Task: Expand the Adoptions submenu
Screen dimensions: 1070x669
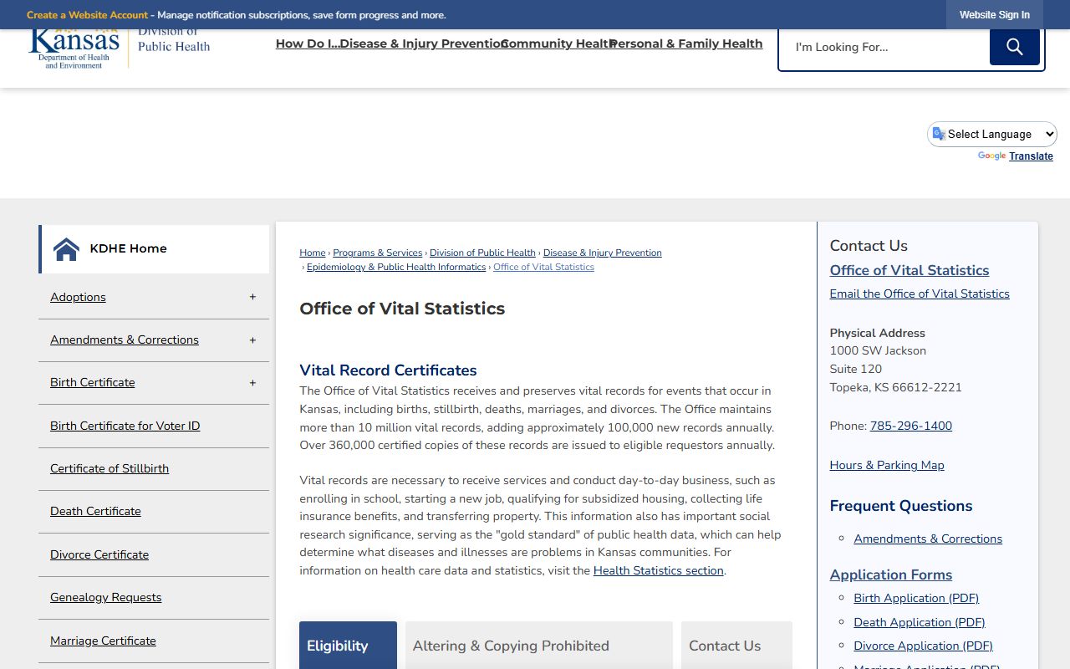Action: click(x=252, y=297)
